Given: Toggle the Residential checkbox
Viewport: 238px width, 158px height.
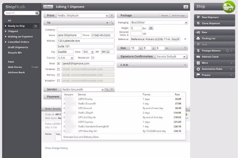Looking at the screenshot, I should (x=93, y=58).
